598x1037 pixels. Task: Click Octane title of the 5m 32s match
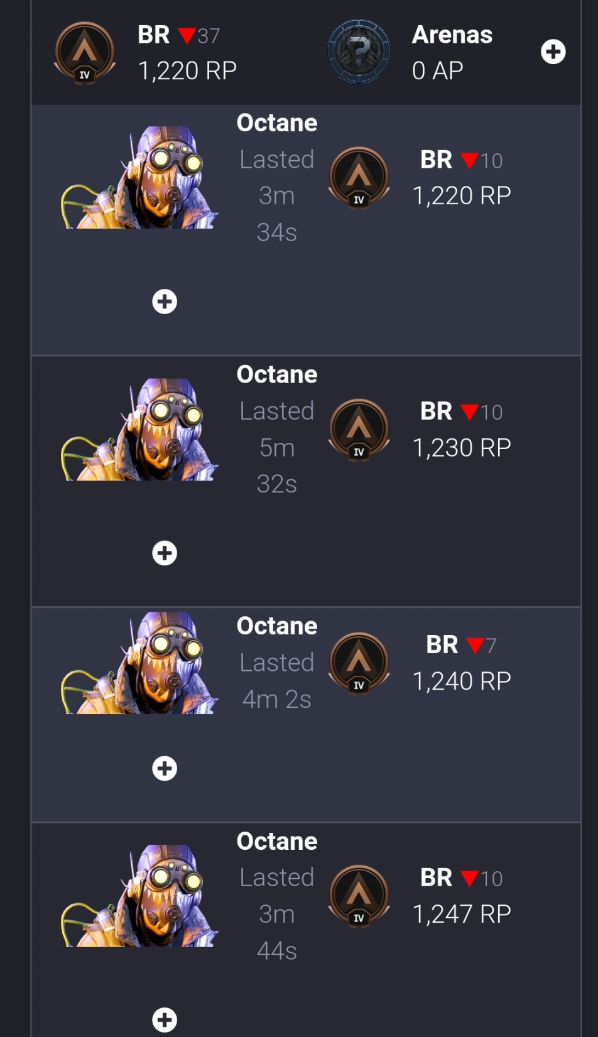(277, 374)
